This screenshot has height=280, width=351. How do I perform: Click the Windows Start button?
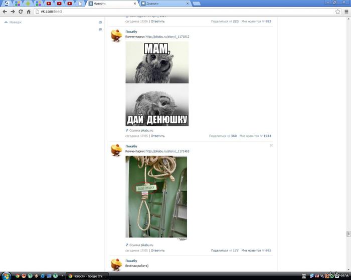pos(5,275)
